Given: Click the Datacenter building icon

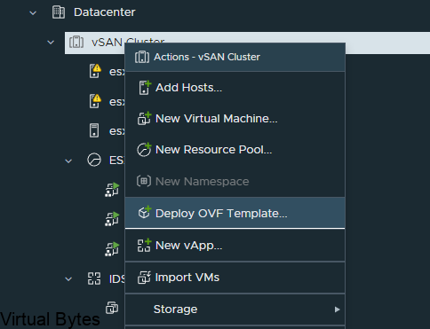Looking at the screenshot, I should pyautogui.click(x=59, y=12).
